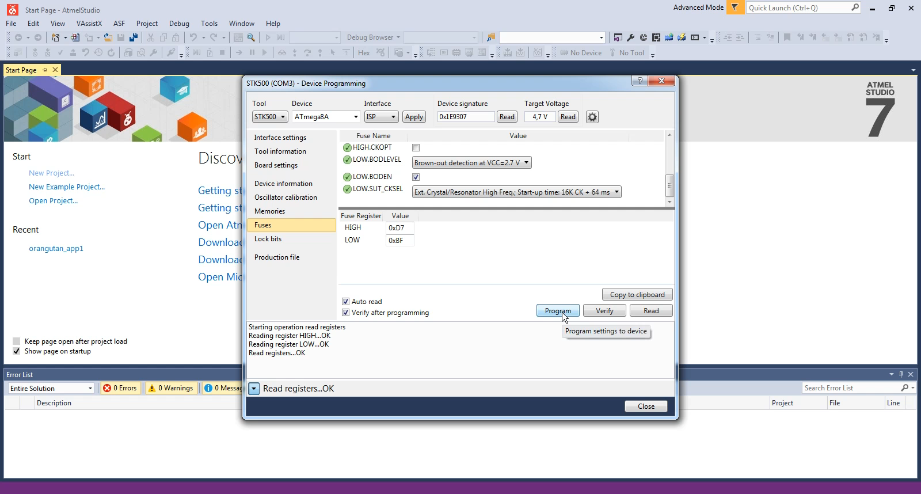Viewport: 921px width, 494px height.
Task: Toggle the LOW.BODEN fuse checkbox
Action: 416,177
